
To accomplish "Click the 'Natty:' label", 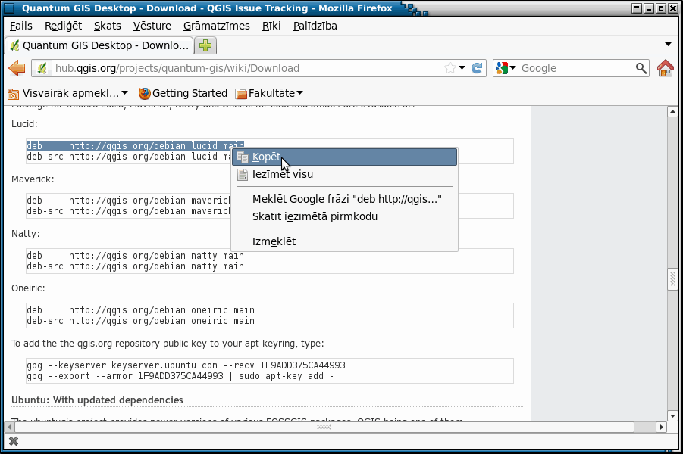I will coord(26,234).
